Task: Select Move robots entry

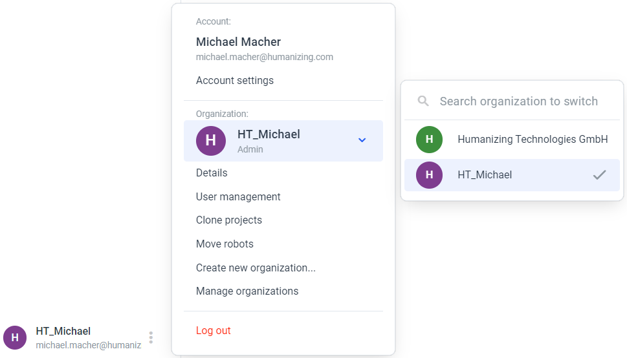Action: [x=225, y=244]
